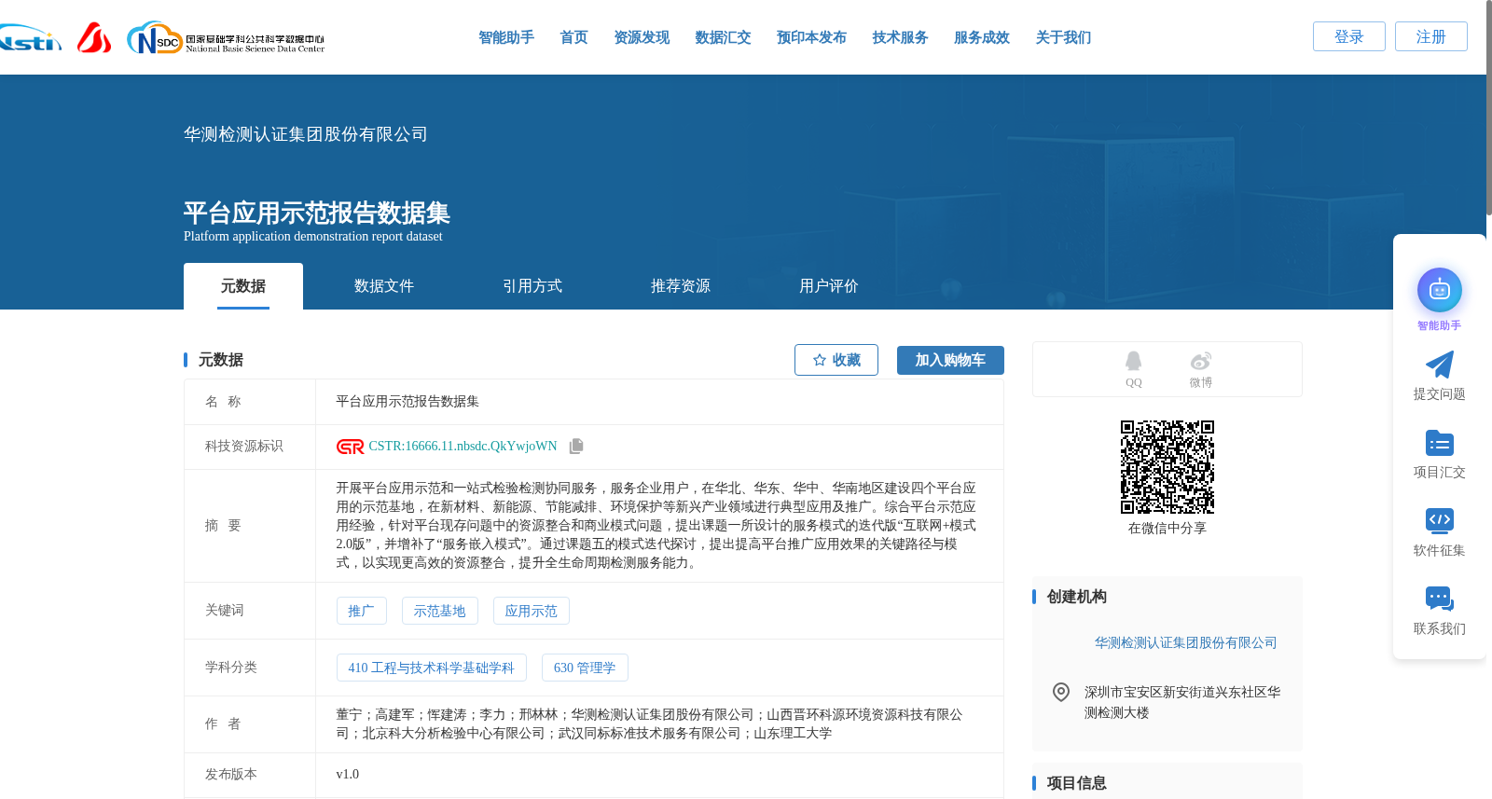The image size is (1492, 799).
Task: Click the WeChat share QR code
Action: pos(1167,466)
